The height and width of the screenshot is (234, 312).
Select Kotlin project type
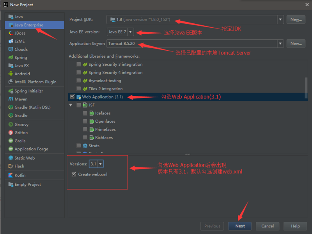[35, 175]
